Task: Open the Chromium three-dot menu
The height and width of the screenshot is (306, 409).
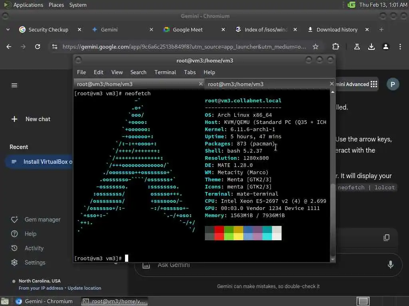Action: 400,47
